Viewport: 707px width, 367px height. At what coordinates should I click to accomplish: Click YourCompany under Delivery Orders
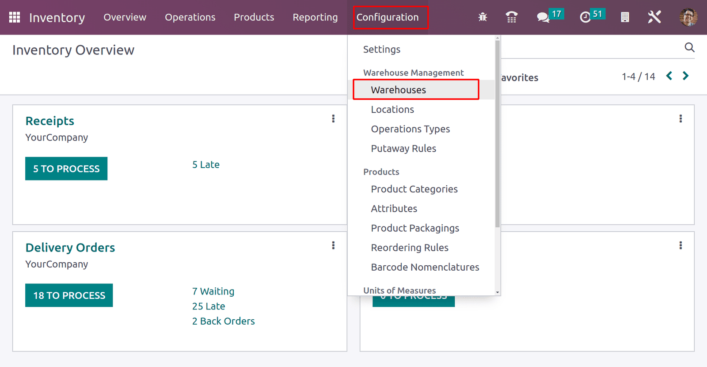[57, 264]
